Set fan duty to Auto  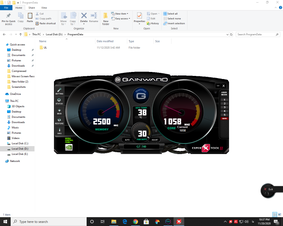[x=127, y=140]
